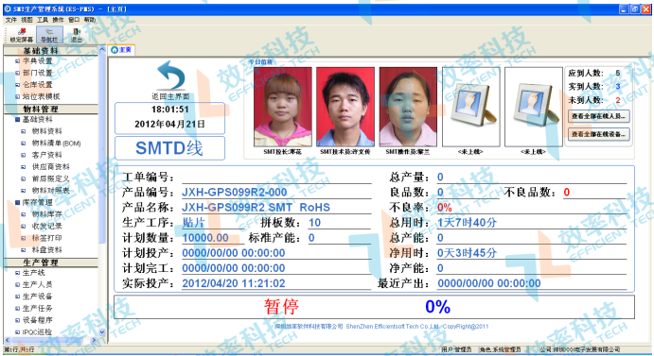Open 生产线 in the navigation tree
This screenshot has height=356, width=654.
(33, 273)
